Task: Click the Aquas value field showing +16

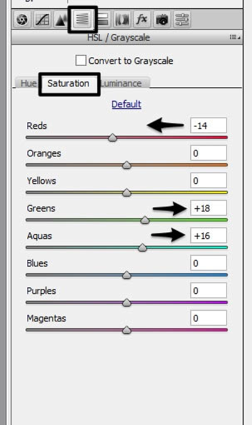Action: (208, 236)
